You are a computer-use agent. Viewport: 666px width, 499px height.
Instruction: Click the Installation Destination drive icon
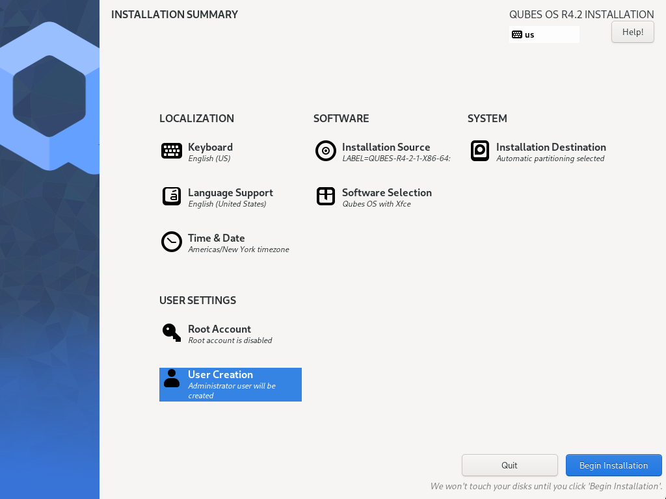[x=479, y=151]
